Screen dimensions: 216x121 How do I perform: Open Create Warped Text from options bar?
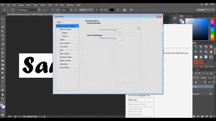click(118, 10)
